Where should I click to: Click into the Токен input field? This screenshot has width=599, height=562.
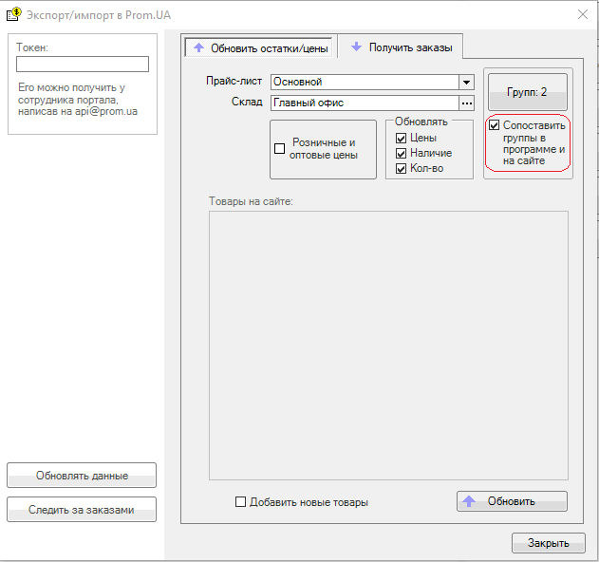83,65
